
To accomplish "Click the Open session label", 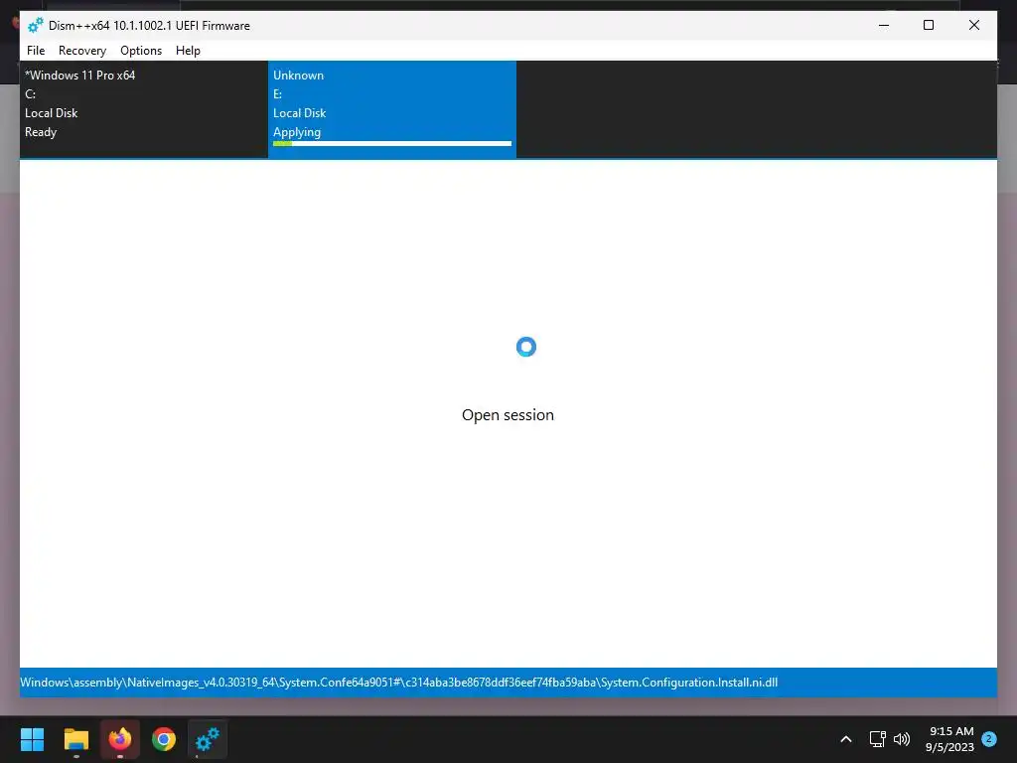I will pos(508,415).
